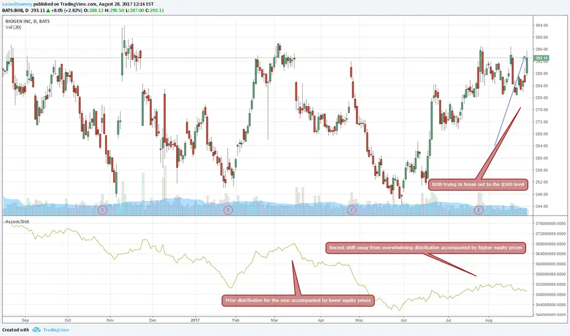The height and width of the screenshot is (336, 570).
Task: Click the May label on time axis
Action: (359, 320)
